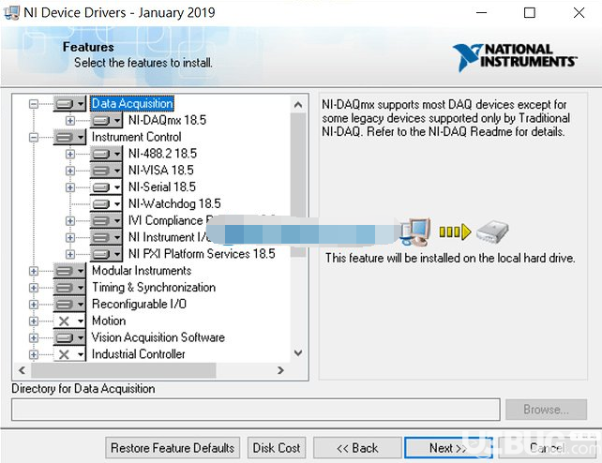Screen dimensions: 602x463
Task: Select NI-Watchdog 18.5 in feature tree
Action: [x=174, y=203]
